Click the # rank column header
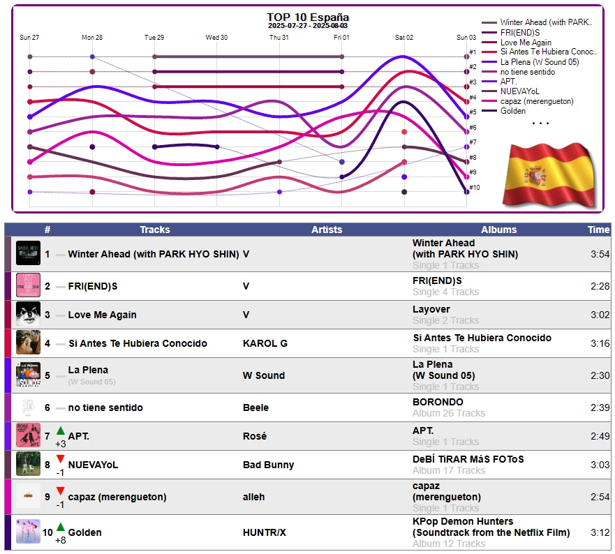615x554 pixels. (47, 230)
